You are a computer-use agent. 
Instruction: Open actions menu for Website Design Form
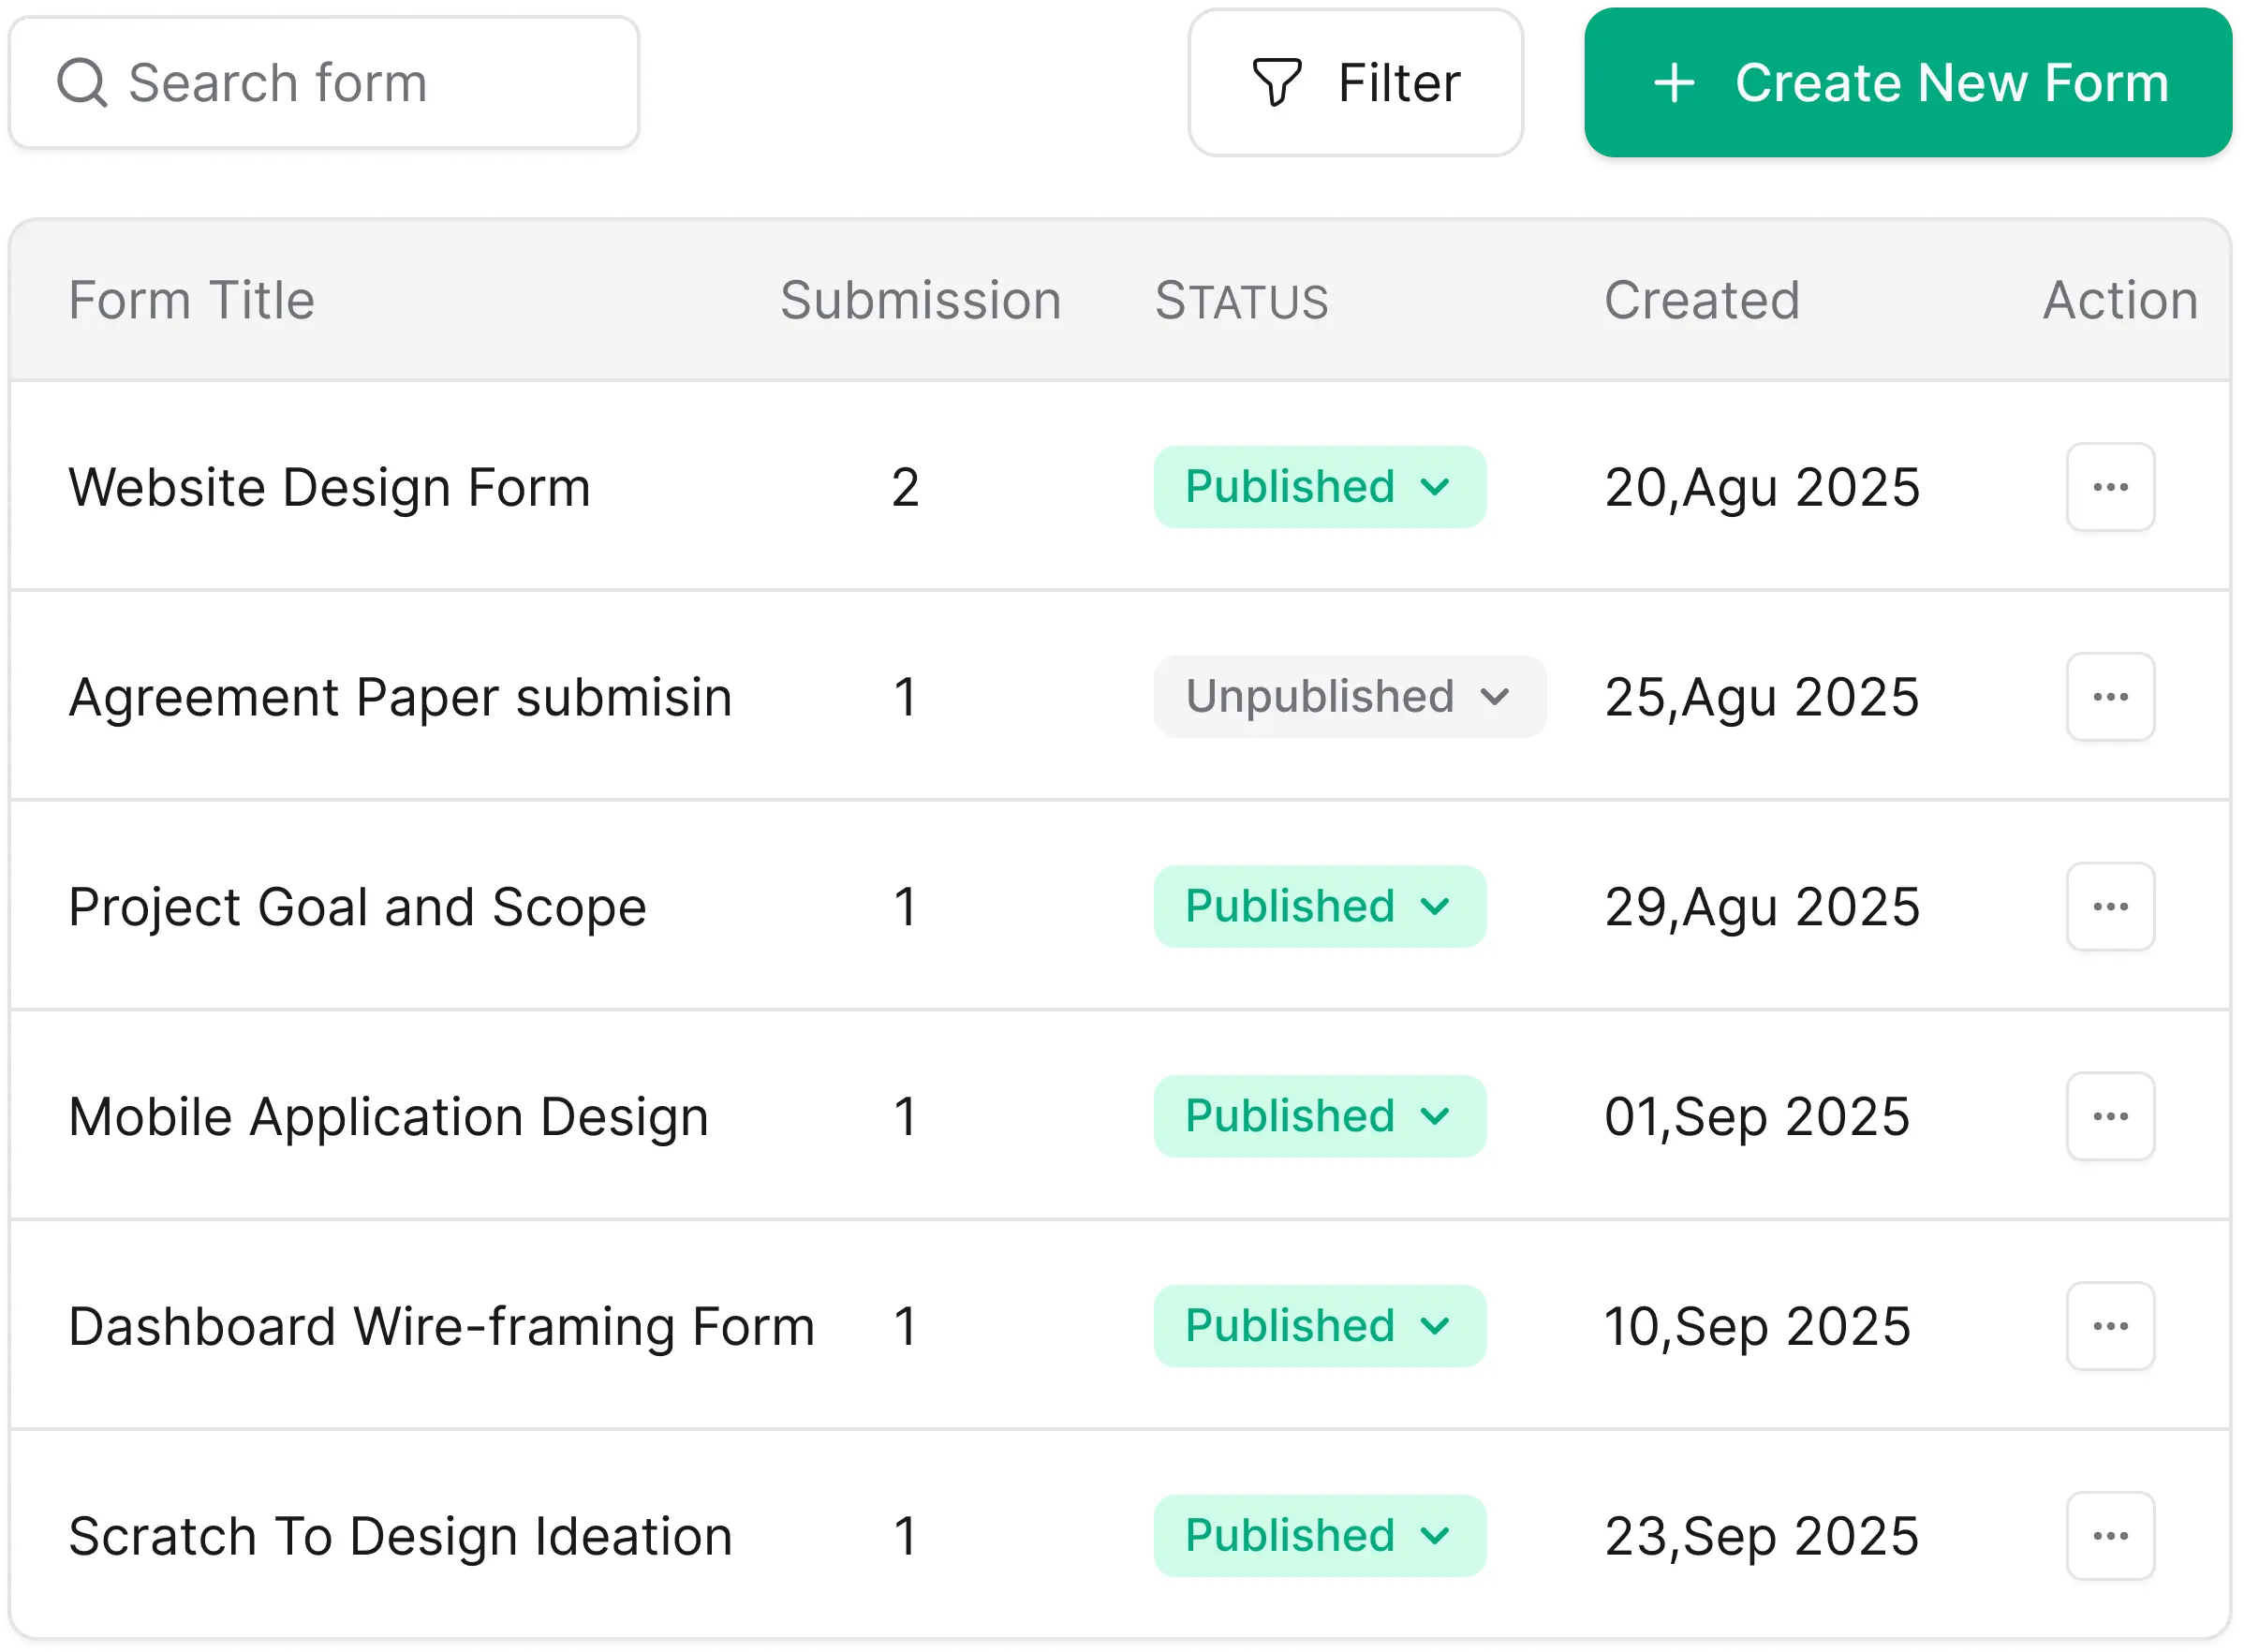coord(2110,487)
